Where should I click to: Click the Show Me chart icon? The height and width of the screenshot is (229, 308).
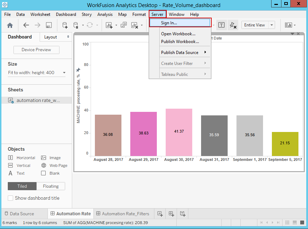coord(289,25)
